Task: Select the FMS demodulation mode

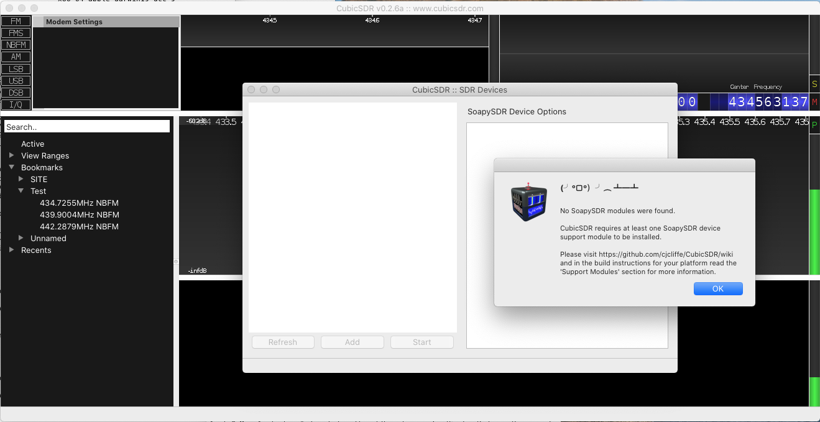Action: tap(16, 32)
